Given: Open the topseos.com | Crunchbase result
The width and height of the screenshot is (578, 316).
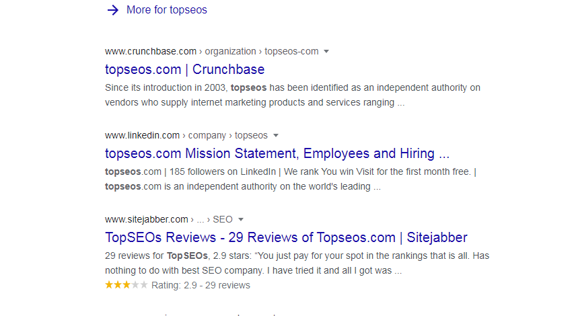Looking at the screenshot, I should pos(185,69).
